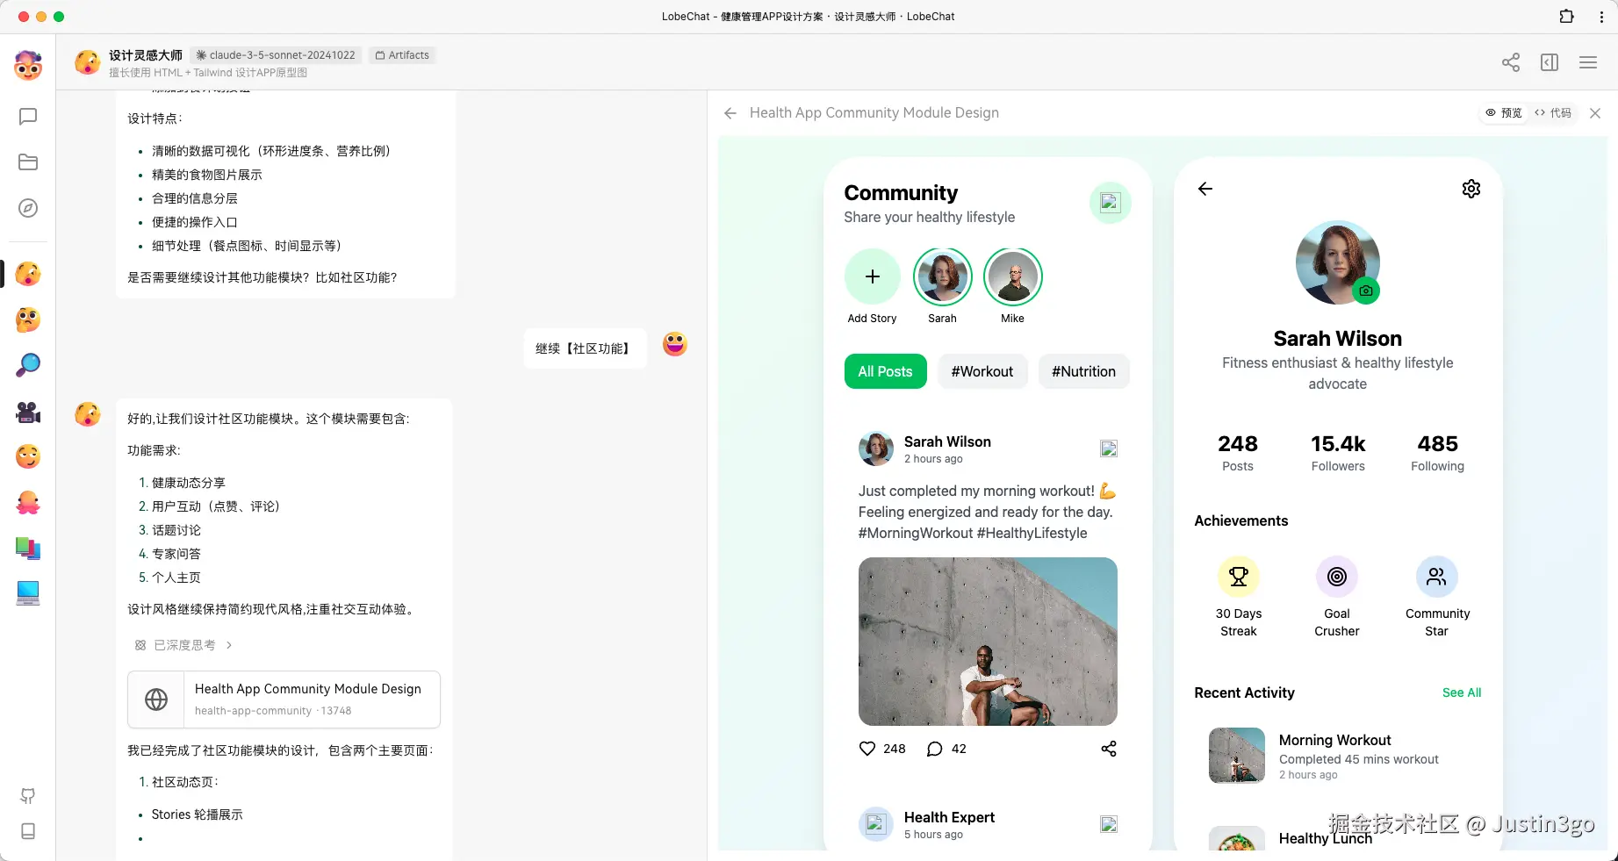Click the options icon on Sarah Wilson's post

tap(1109, 448)
